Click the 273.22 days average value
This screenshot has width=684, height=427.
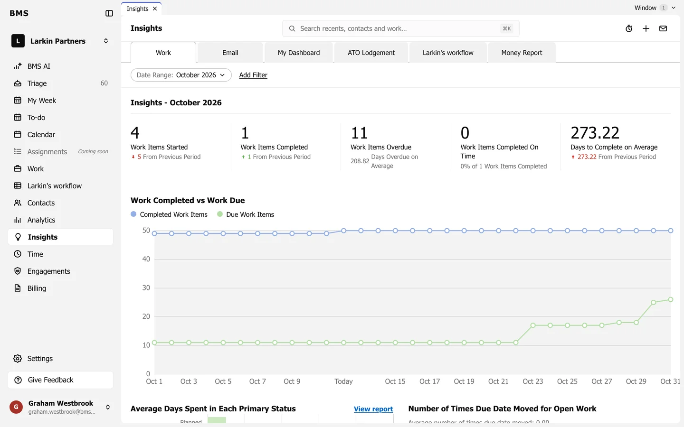tap(595, 133)
